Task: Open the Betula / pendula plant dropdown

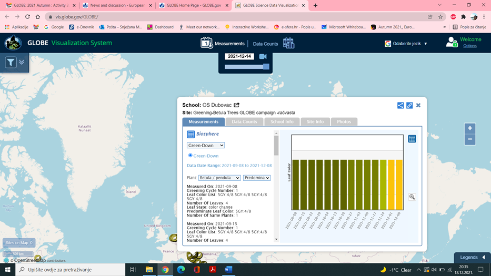Action: 219,178
